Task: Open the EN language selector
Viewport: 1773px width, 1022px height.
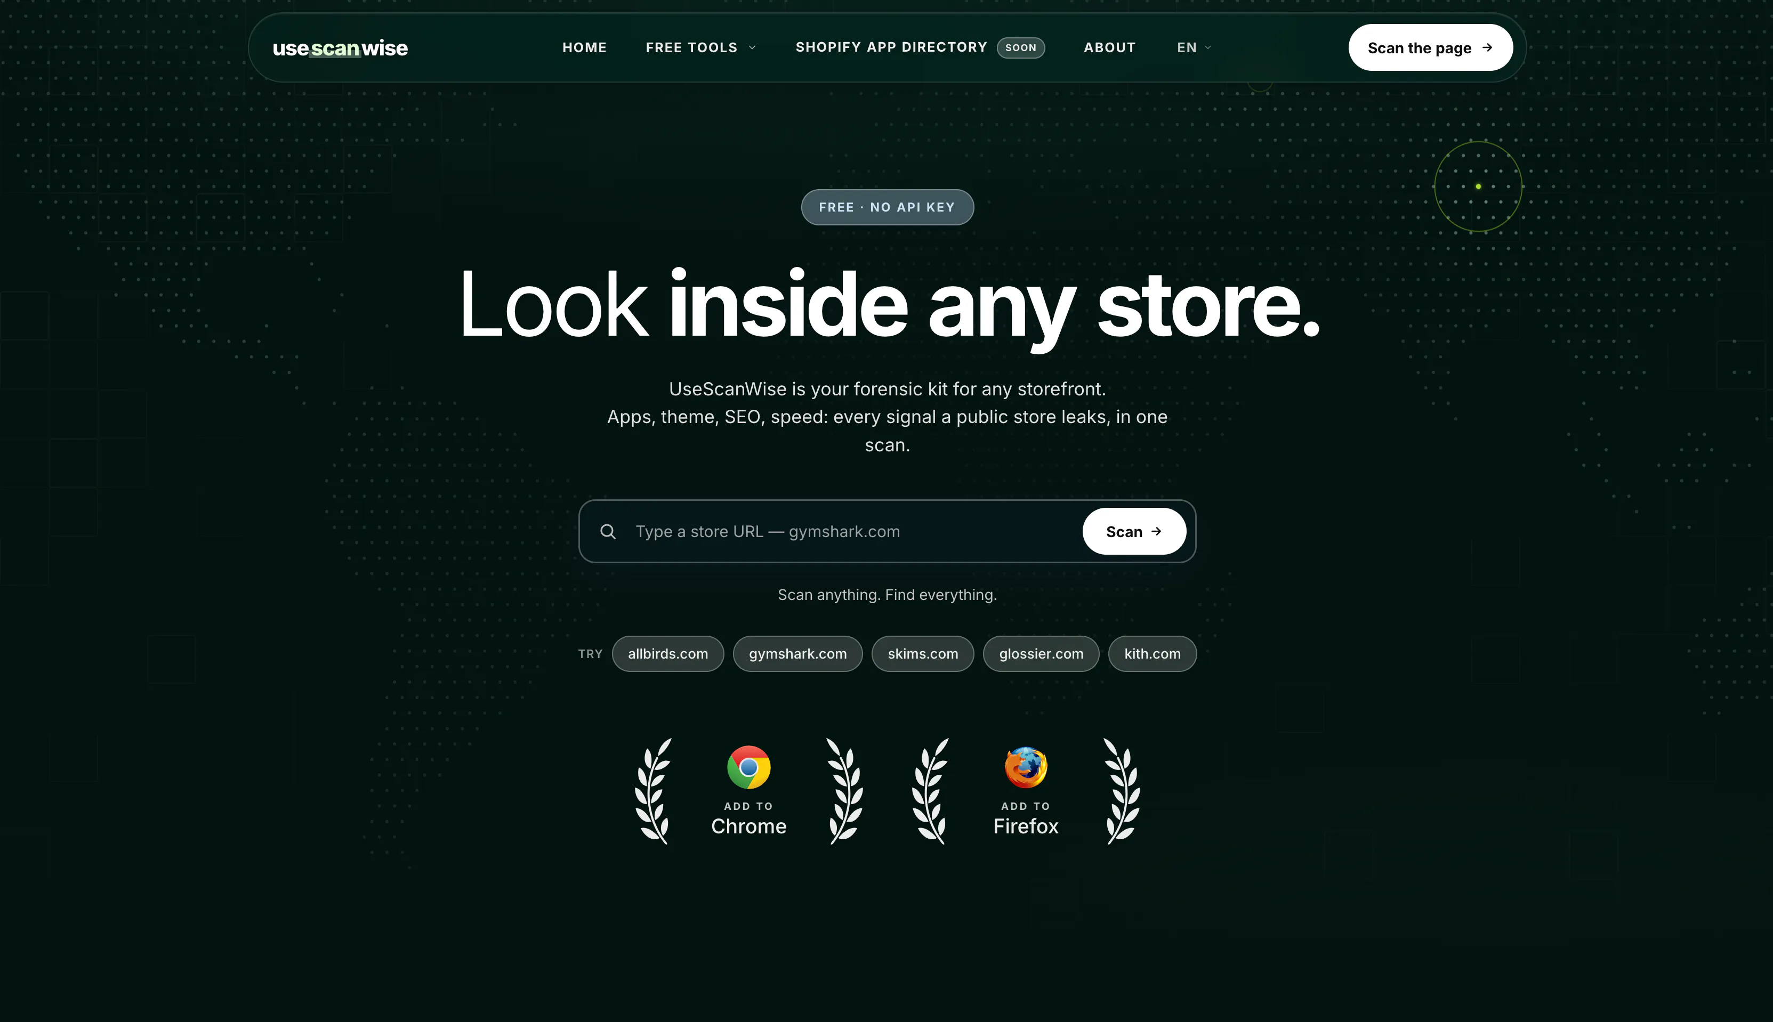Action: (x=1194, y=48)
